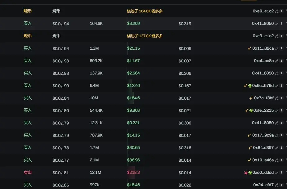Open wallet address 0x11...82ca
This screenshot has width=287, height=189.
pos(263,48)
